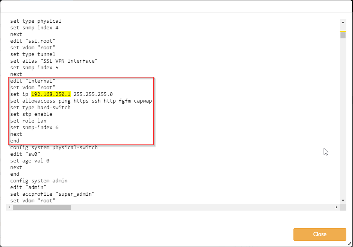The image size is (353, 247).
Task: Click the set role lan line
Action: coord(28,121)
